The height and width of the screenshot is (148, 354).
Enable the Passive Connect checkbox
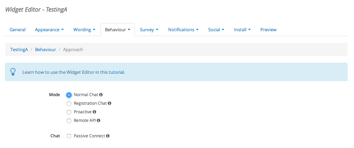(69, 136)
